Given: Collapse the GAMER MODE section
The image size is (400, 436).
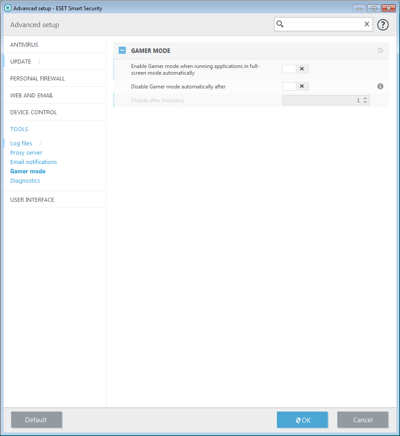Looking at the screenshot, I should click(122, 50).
